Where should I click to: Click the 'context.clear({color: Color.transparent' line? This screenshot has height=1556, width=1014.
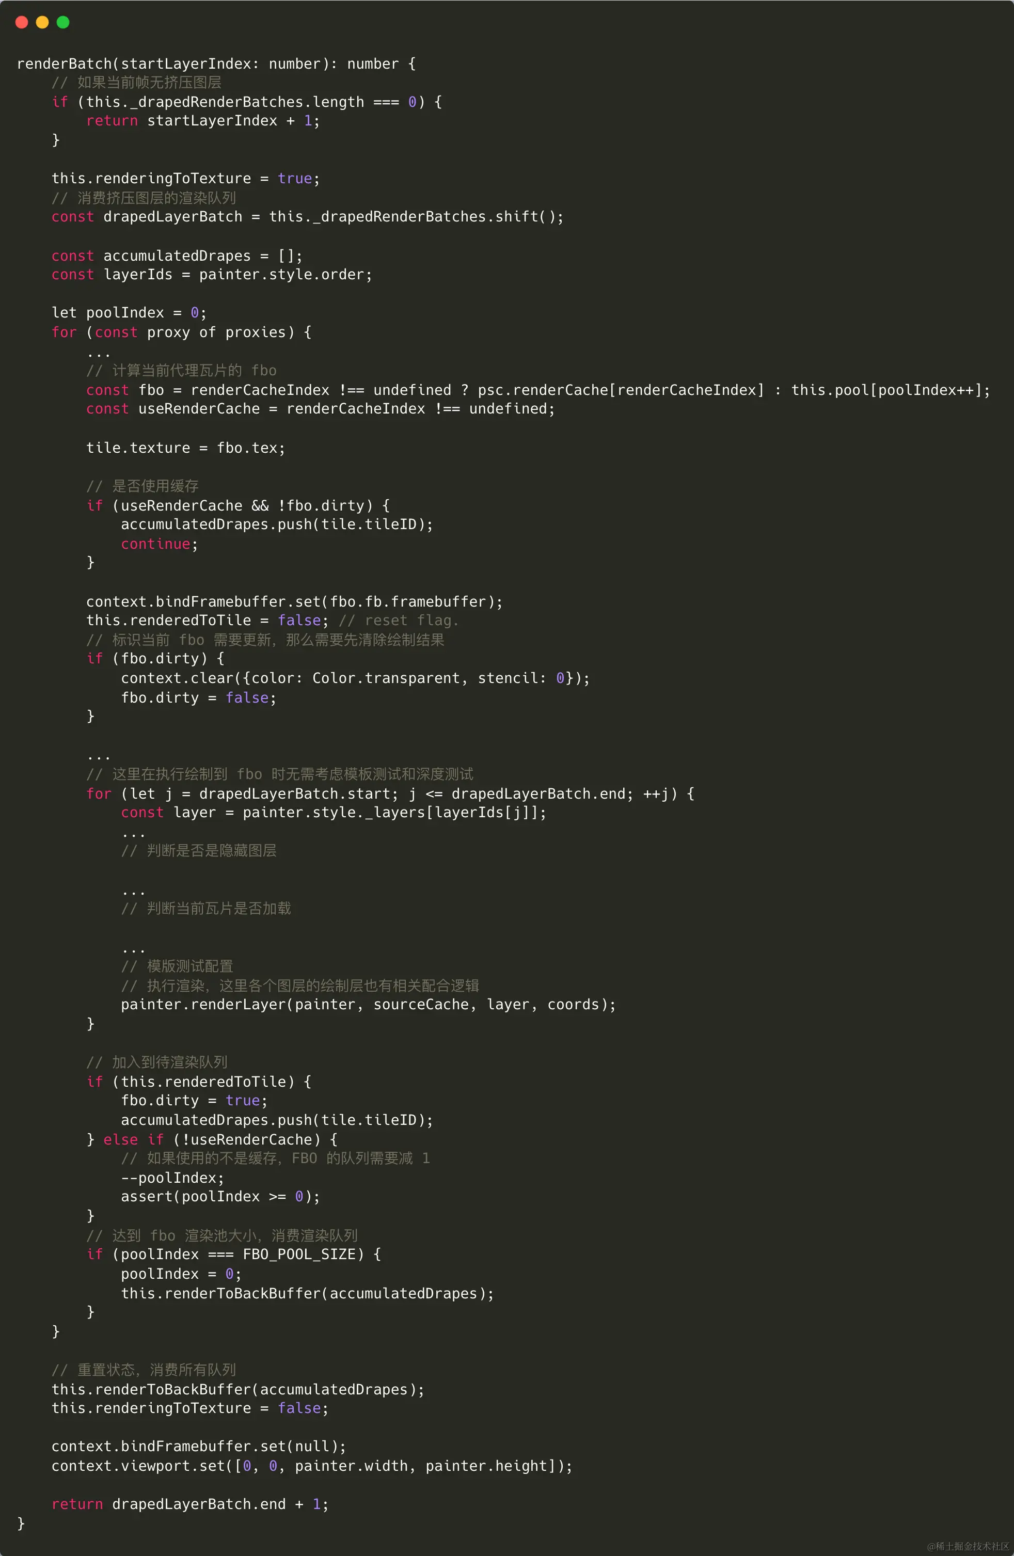(x=355, y=679)
